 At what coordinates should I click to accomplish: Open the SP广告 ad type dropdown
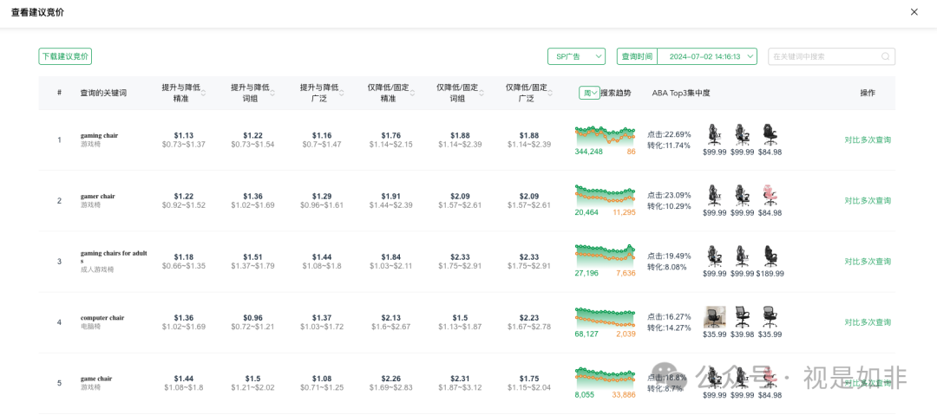click(577, 56)
